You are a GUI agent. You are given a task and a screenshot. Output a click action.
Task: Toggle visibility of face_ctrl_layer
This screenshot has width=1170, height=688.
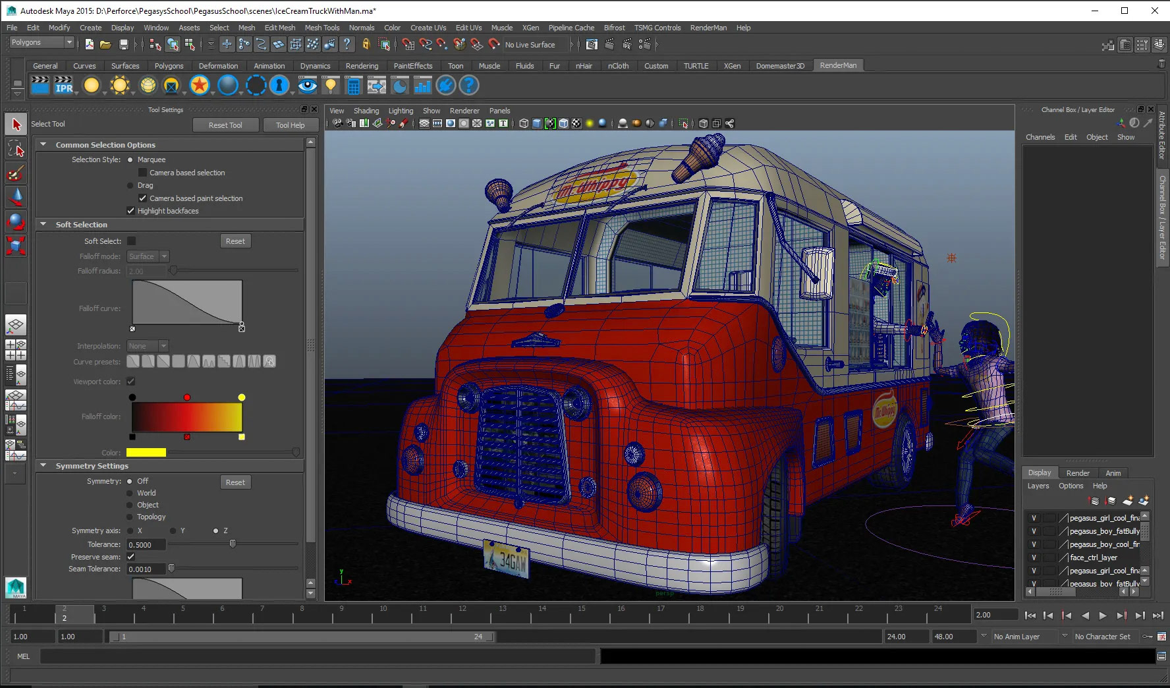tap(1034, 558)
